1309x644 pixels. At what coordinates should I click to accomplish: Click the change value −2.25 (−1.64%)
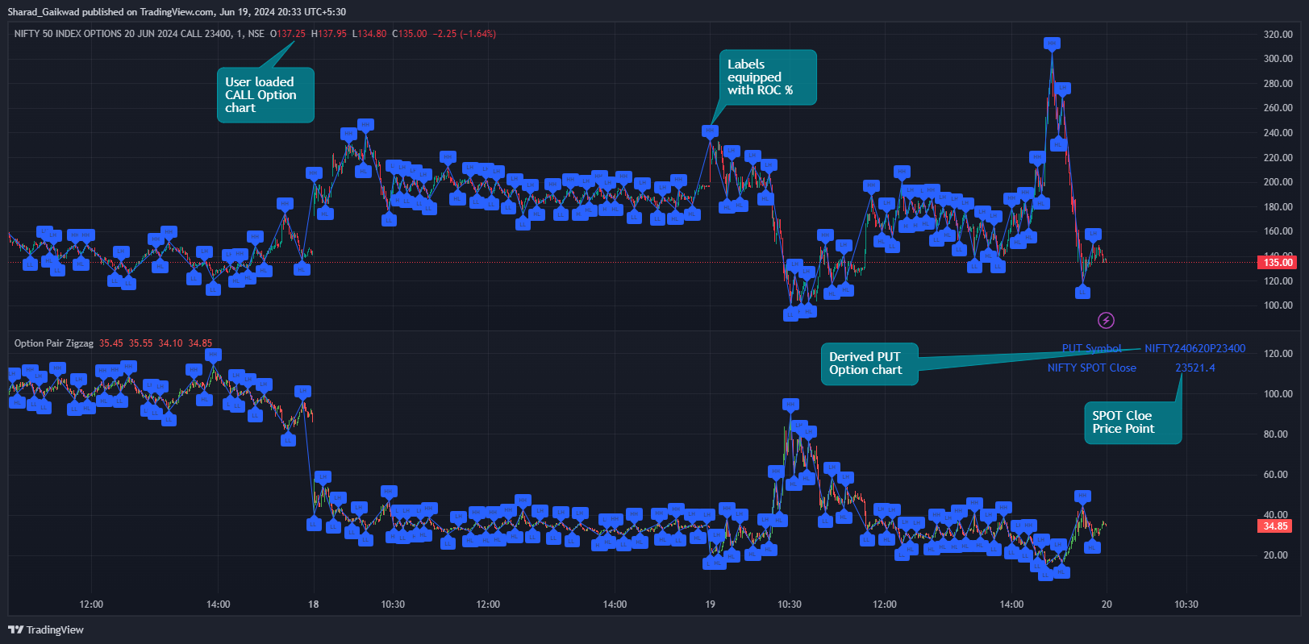point(465,34)
